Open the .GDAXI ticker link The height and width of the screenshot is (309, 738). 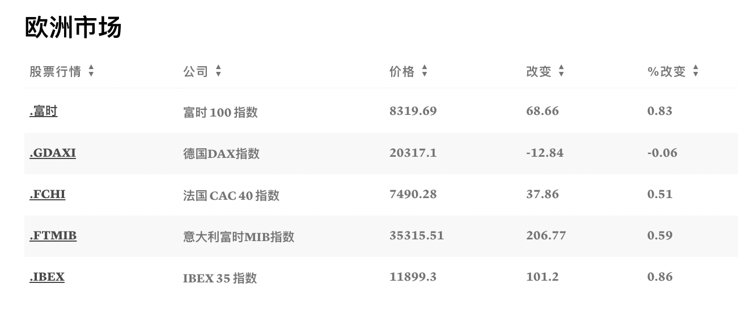coord(53,153)
